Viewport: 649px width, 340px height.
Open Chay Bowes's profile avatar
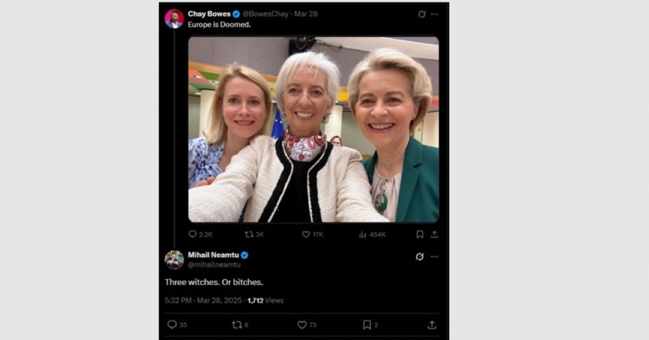click(x=174, y=18)
